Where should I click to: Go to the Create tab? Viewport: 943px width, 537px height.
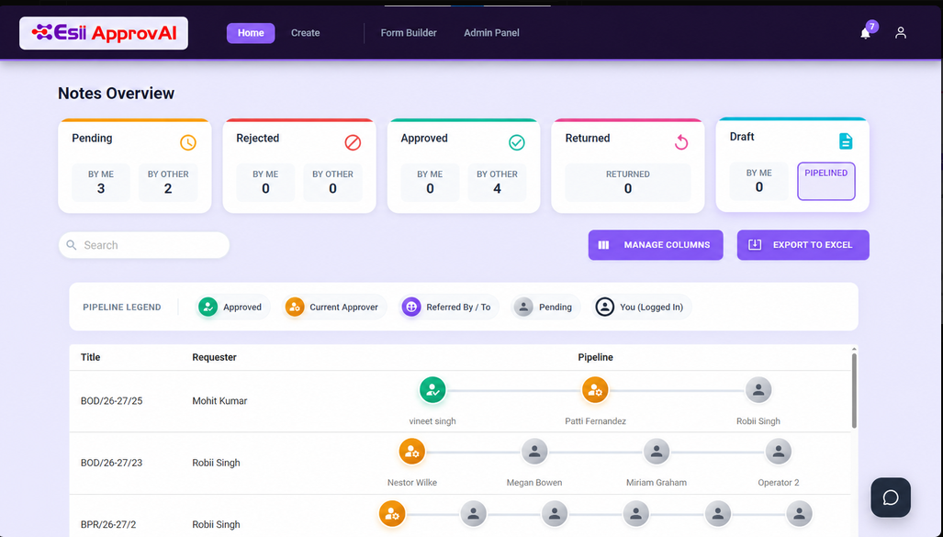click(306, 33)
